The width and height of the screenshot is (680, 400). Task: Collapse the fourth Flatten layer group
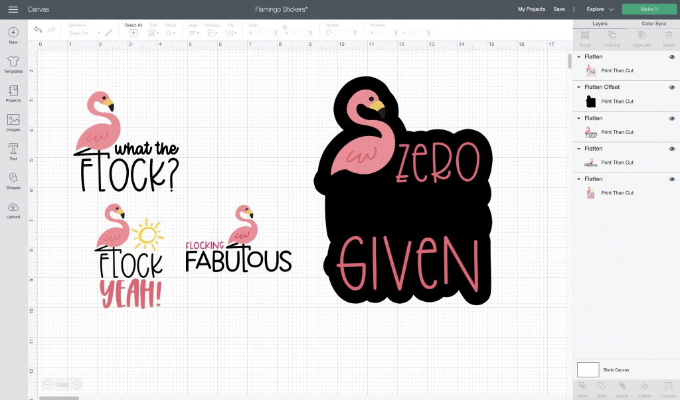click(578, 149)
